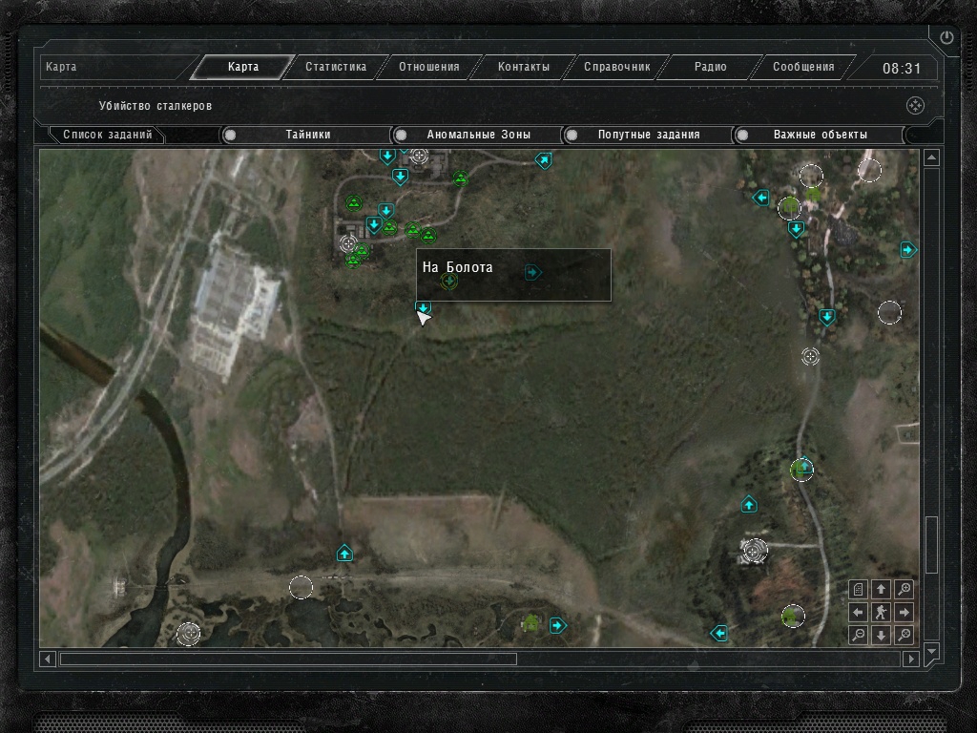
Task: Select the green house marker beside right-arrow marker
Action: (x=530, y=621)
